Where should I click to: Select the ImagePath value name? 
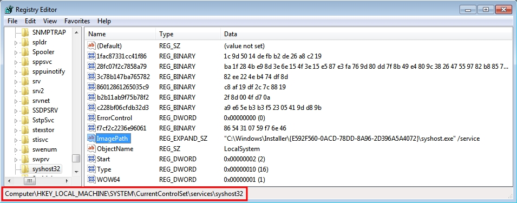tap(112, 139)
